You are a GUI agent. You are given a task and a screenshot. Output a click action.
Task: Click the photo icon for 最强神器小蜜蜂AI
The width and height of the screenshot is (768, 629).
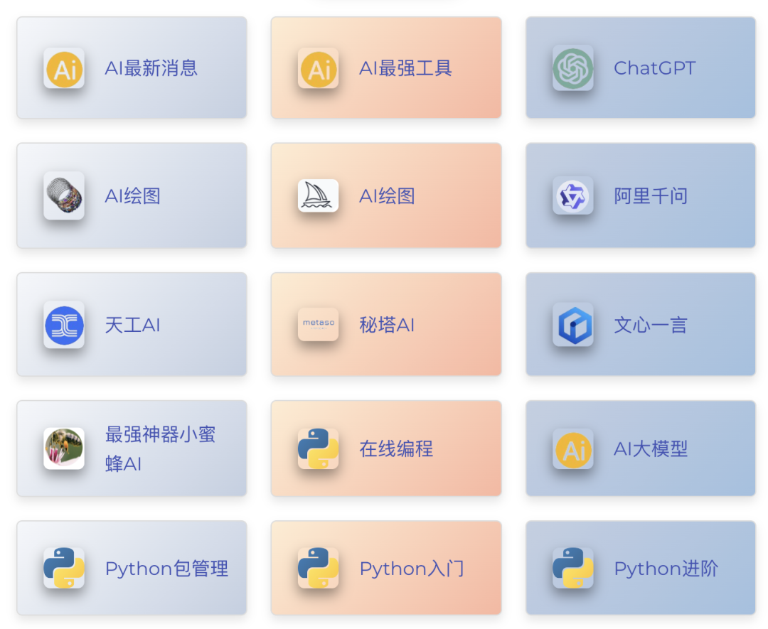pyautogui.click(x=64, y=448)
